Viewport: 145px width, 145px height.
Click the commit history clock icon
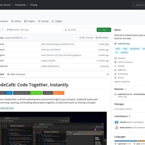click(97, 38)
